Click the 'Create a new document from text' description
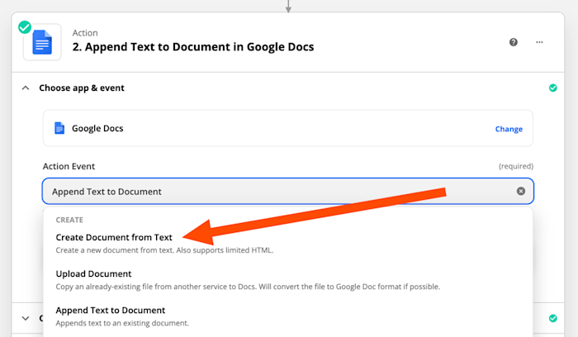 164,250
